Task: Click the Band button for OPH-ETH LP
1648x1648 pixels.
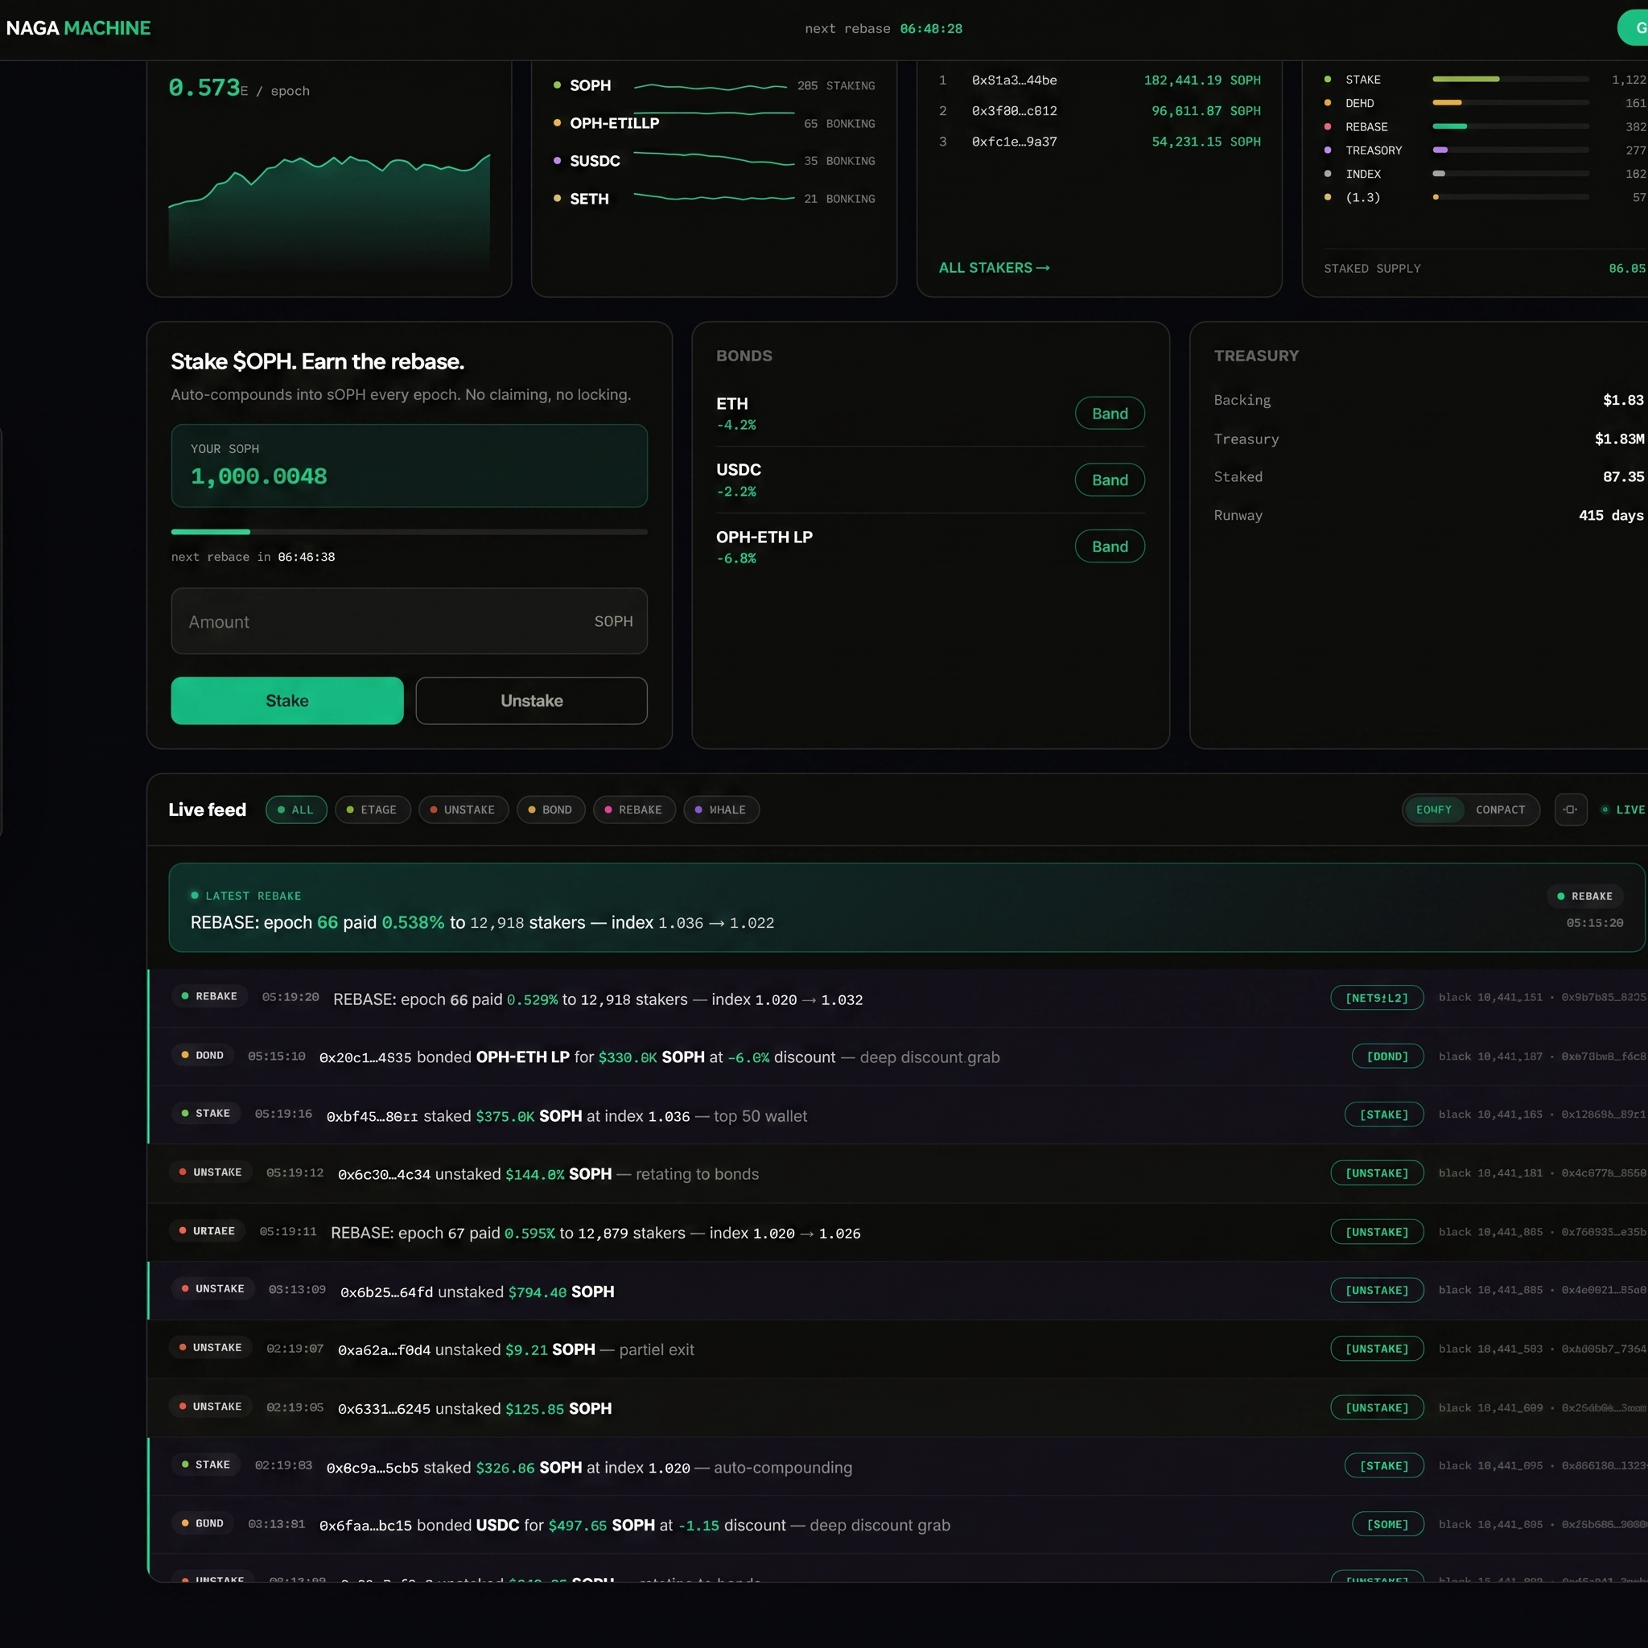Action: coord(1110,546)
